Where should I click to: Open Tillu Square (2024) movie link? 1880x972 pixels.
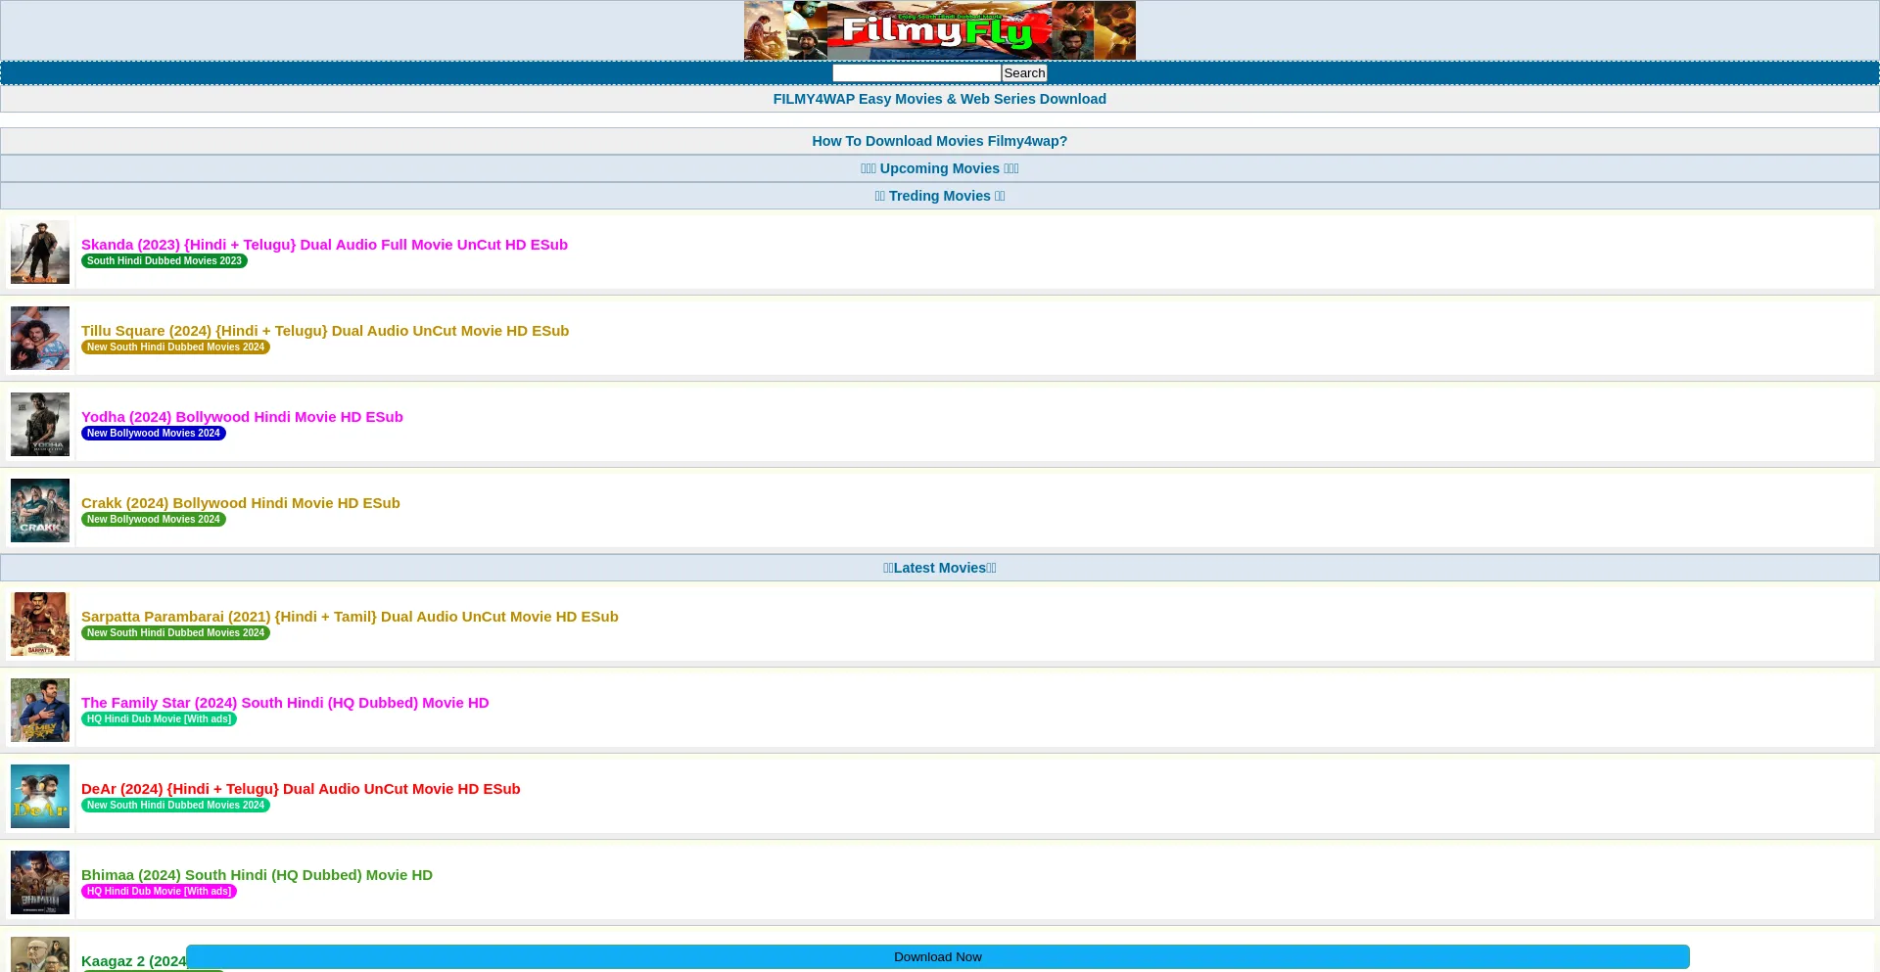click(x=325, y=331)
